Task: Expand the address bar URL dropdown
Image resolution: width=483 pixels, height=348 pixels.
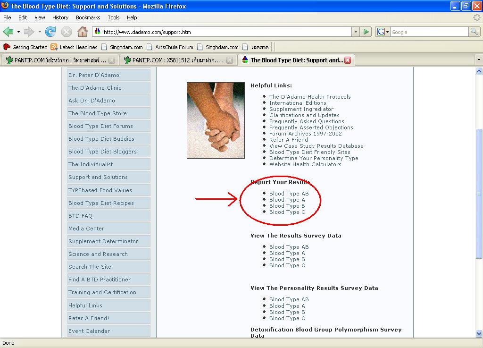Action: tap(356, 32)
